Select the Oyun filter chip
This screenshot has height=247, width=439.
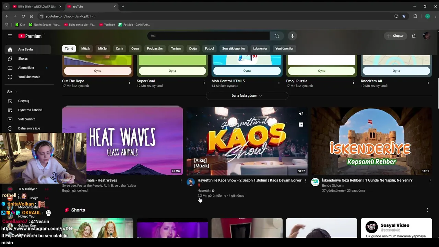pyautogui.click(x=135, y=49)
